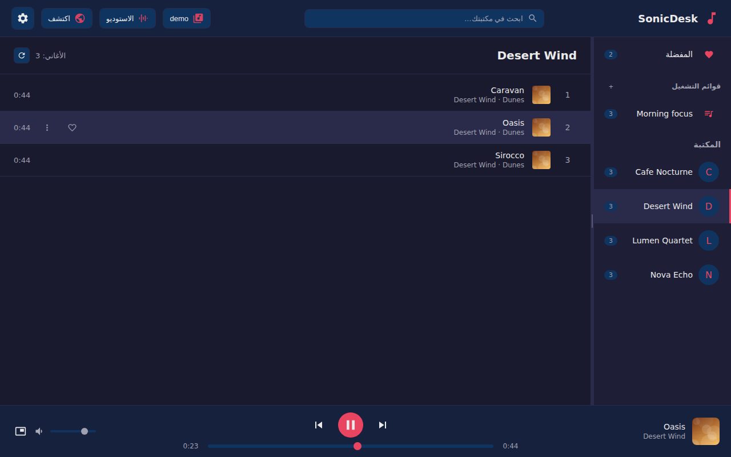Click the now-playing album art in player bar
The width and height of the screenshot is (731, 457).
coord(706,431)
